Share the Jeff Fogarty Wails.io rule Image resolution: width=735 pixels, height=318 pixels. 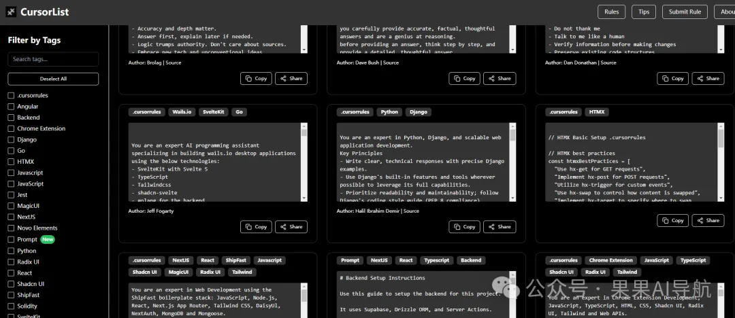(x=291, y=227)
